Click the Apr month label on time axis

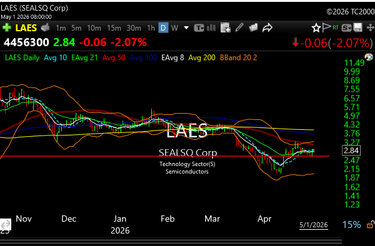[264, 219]
